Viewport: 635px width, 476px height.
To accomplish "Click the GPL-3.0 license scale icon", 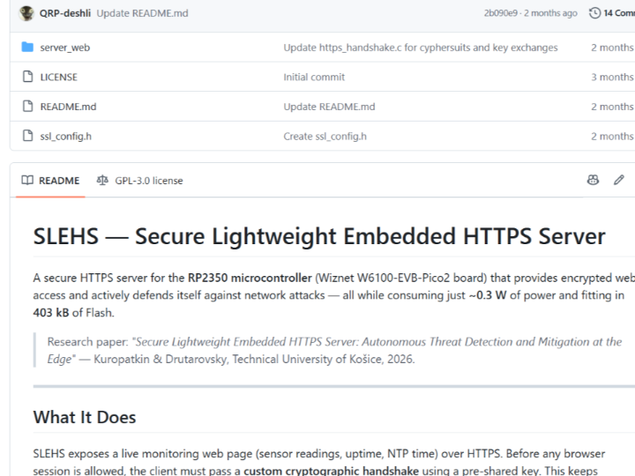I will (x=102, y=180).
